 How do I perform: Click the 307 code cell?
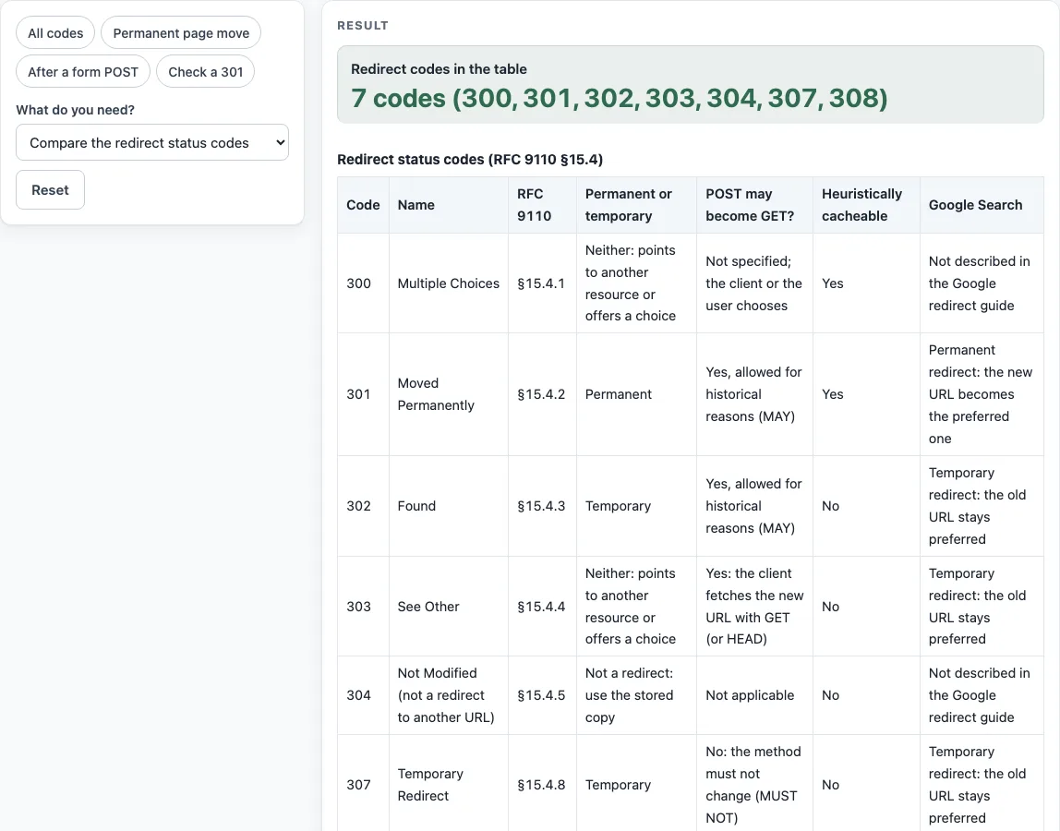pos(363,784)
